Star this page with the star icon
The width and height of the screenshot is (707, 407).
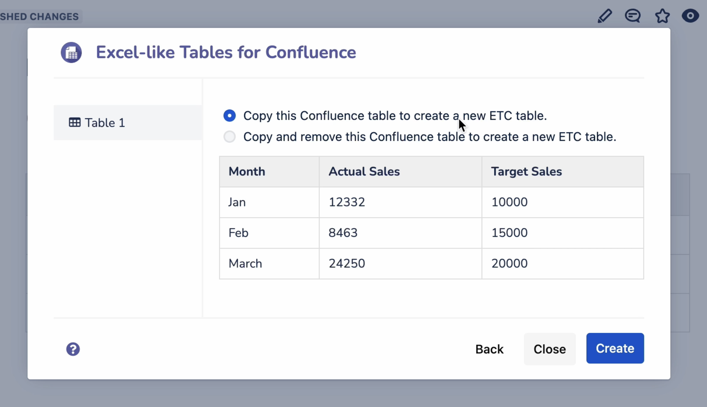point(662,16)
